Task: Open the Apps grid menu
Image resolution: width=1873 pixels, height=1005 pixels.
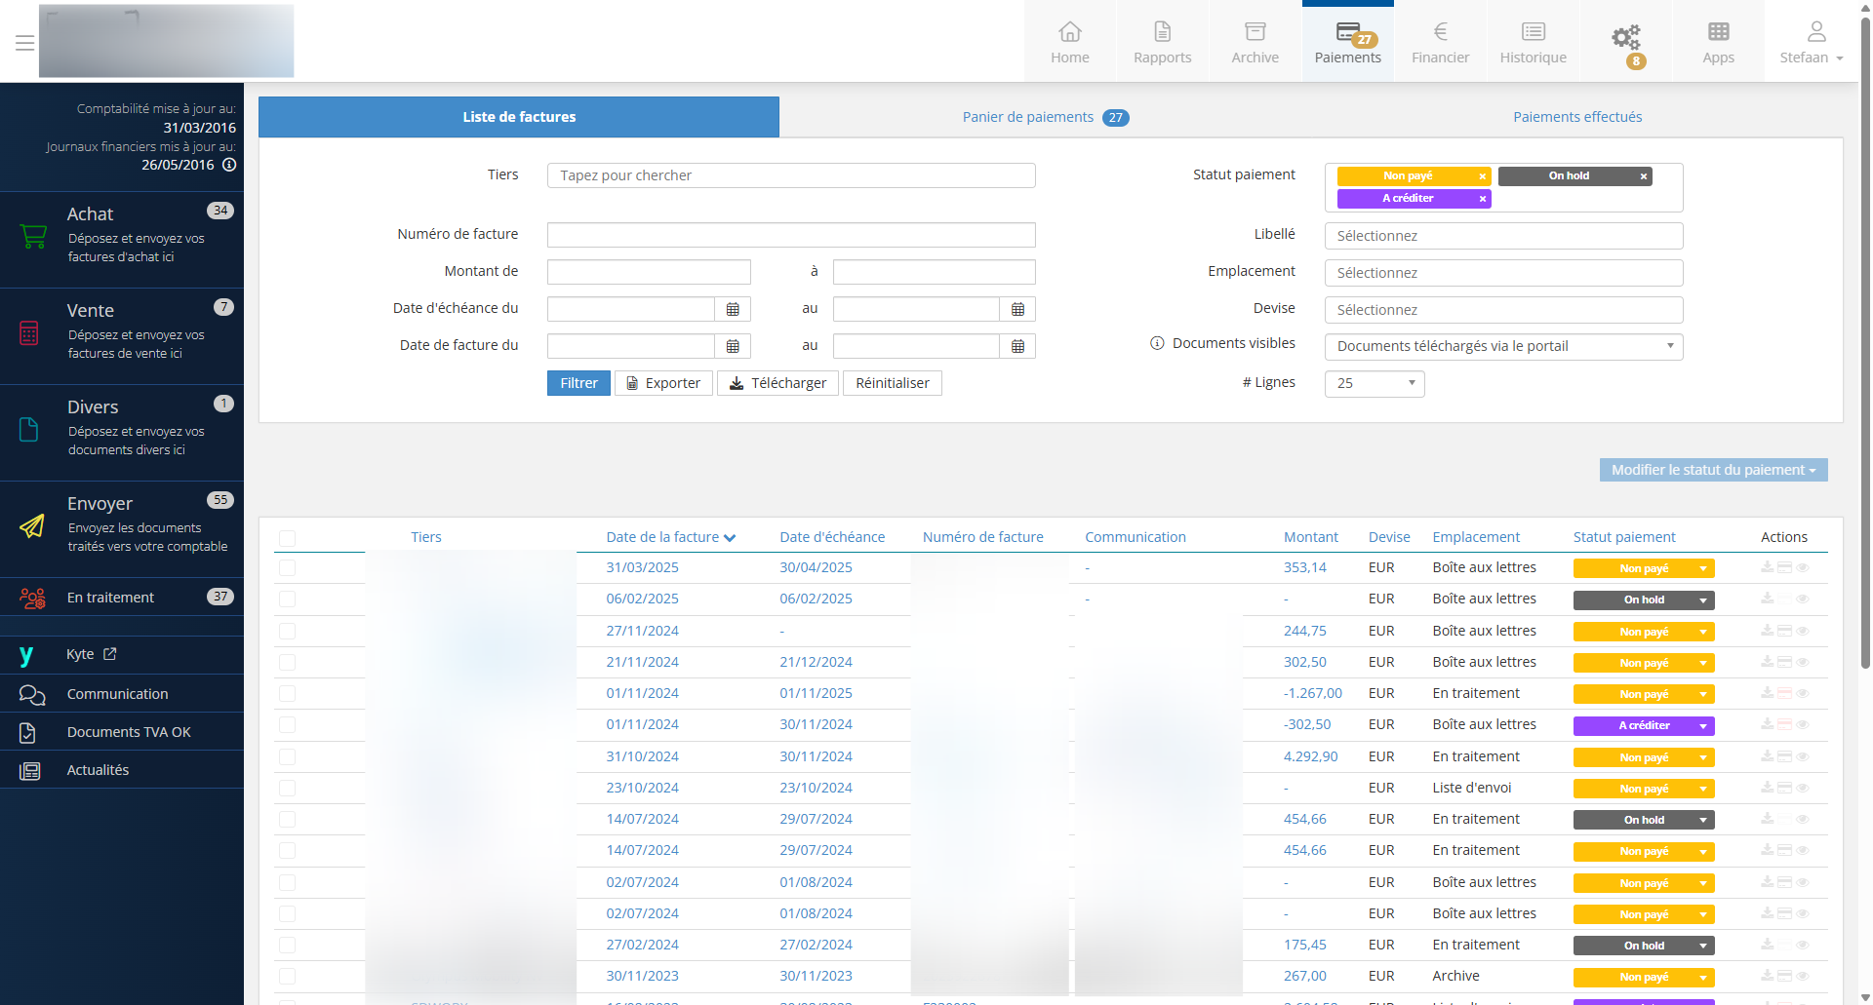Action: [1718, 42]
